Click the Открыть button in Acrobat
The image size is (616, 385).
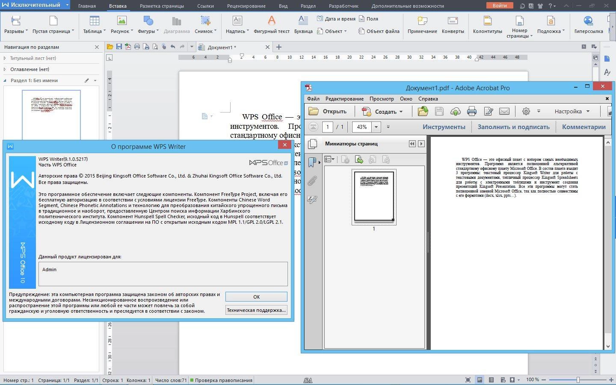pyautogui.click(x=328, y=111)
